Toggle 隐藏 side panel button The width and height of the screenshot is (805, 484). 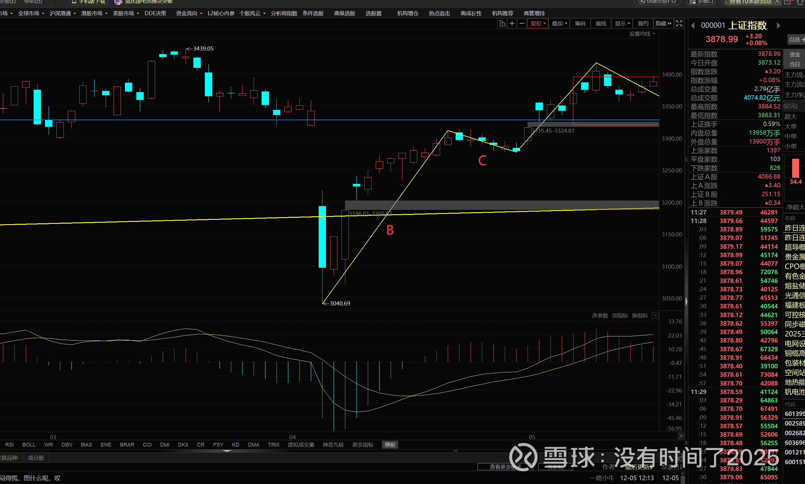pyautogui.click(x=663, y=23)
